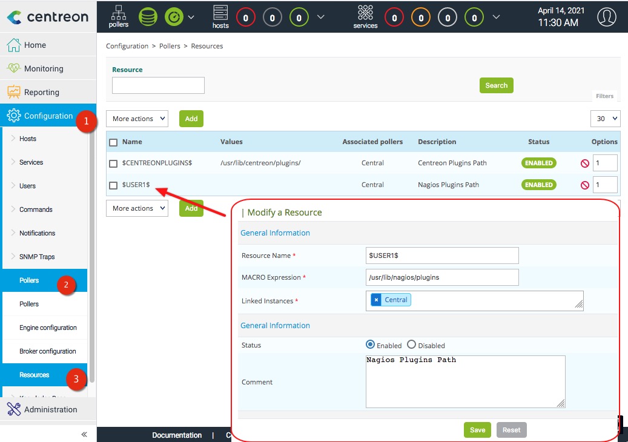Screen dimensions: 628x442
Task: Open the Monitoring menu
Action: point(43,68)
